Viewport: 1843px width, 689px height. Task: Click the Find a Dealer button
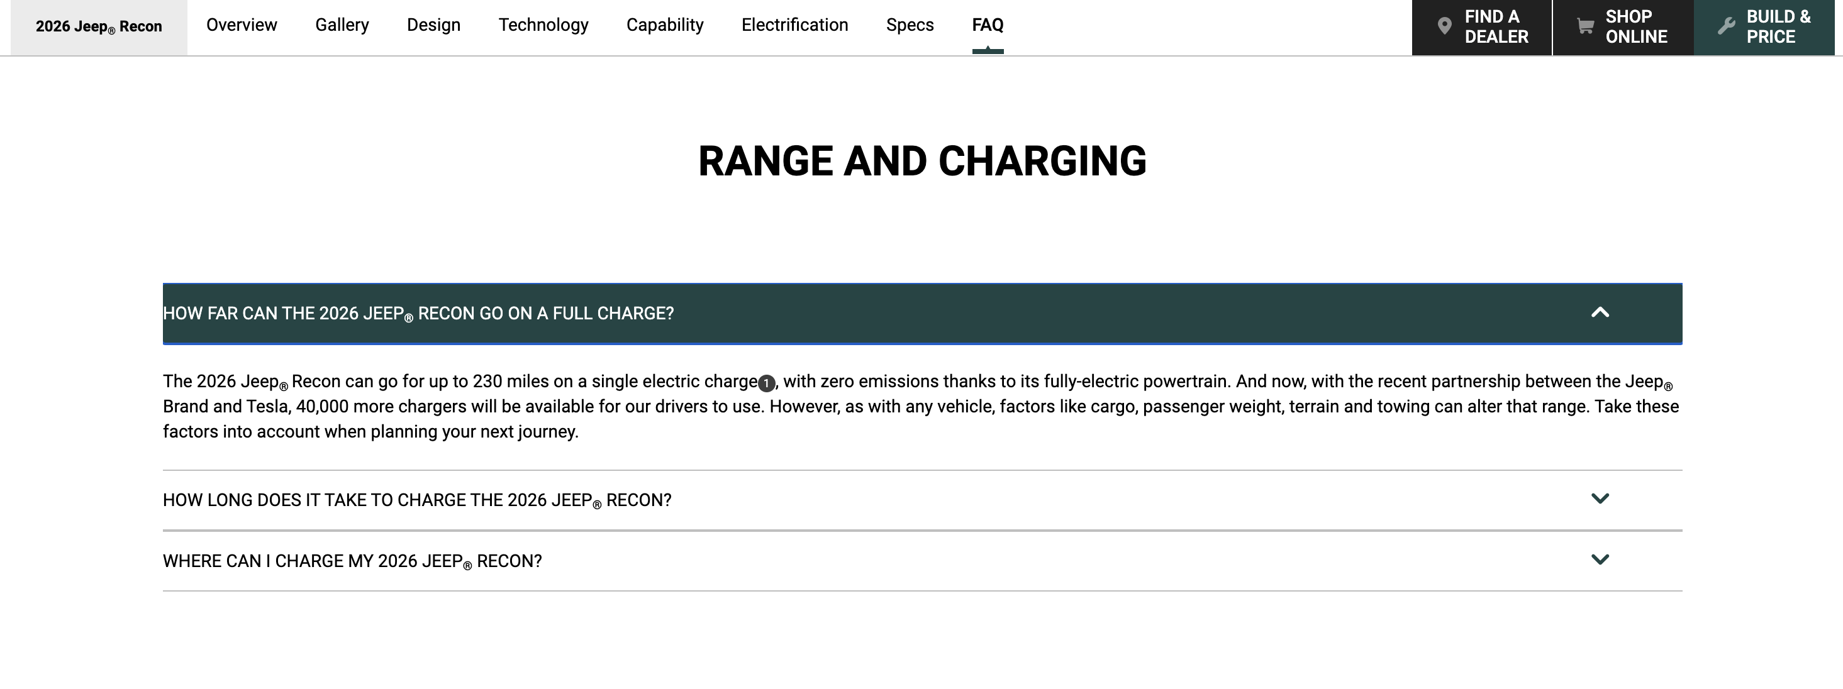[1482, 27]
